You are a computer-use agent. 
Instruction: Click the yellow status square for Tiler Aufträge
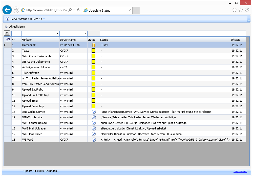[x=93, y=73]
